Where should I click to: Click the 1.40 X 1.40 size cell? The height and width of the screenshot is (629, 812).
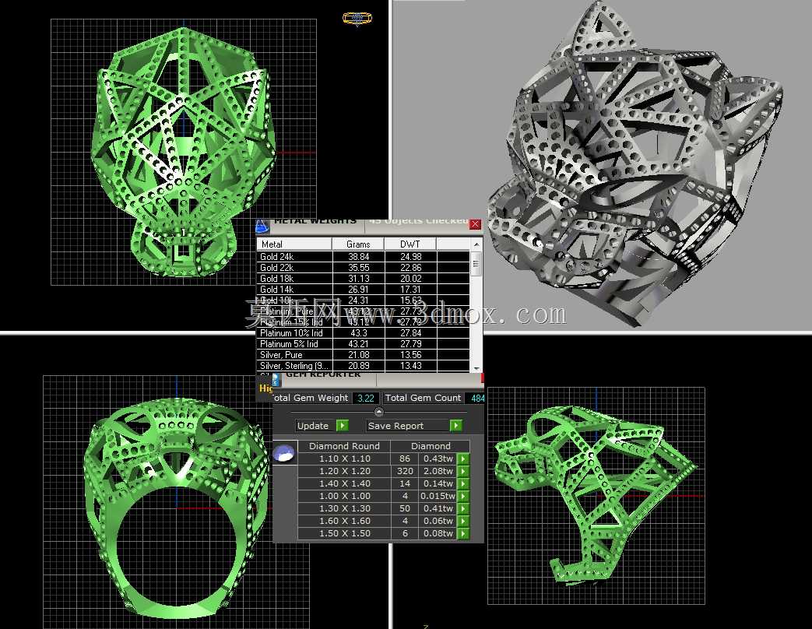point(344,483)
